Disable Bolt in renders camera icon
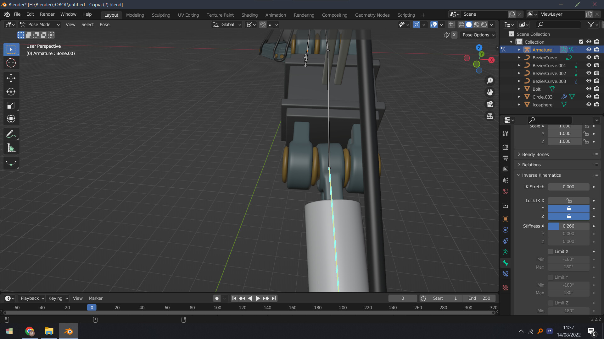 pyautogui.click(x=597, y=89)
